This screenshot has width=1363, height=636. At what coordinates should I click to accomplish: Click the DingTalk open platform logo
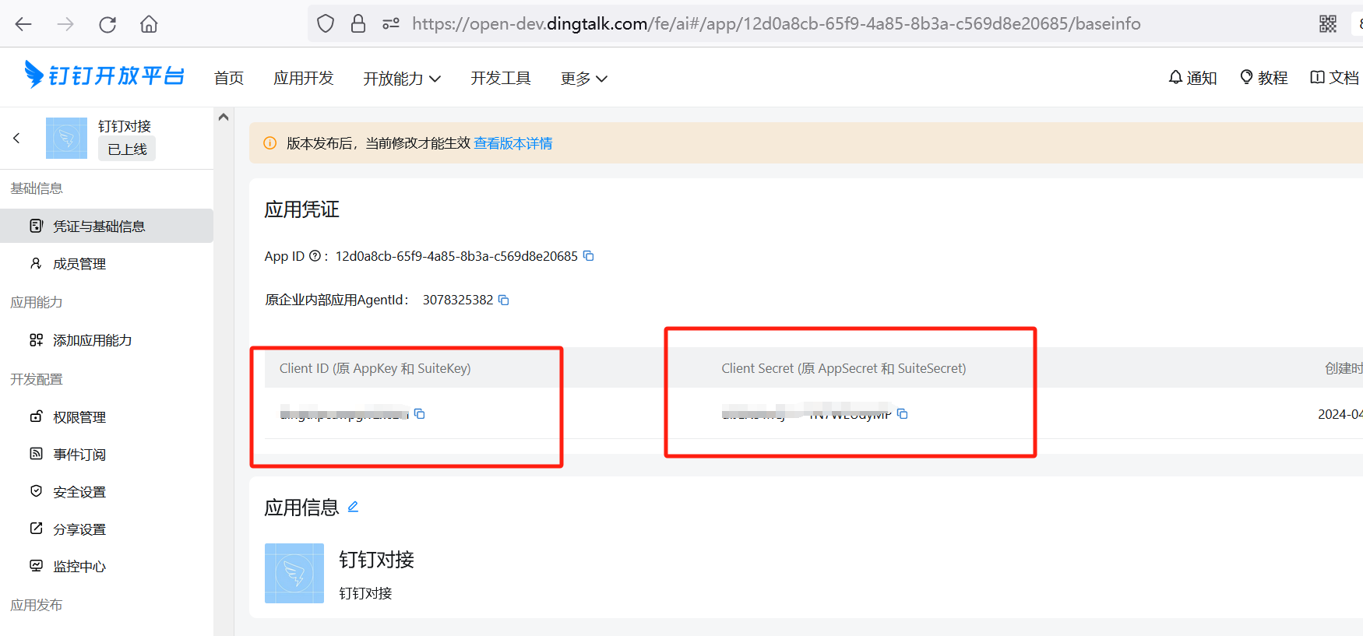click(104, 76)
